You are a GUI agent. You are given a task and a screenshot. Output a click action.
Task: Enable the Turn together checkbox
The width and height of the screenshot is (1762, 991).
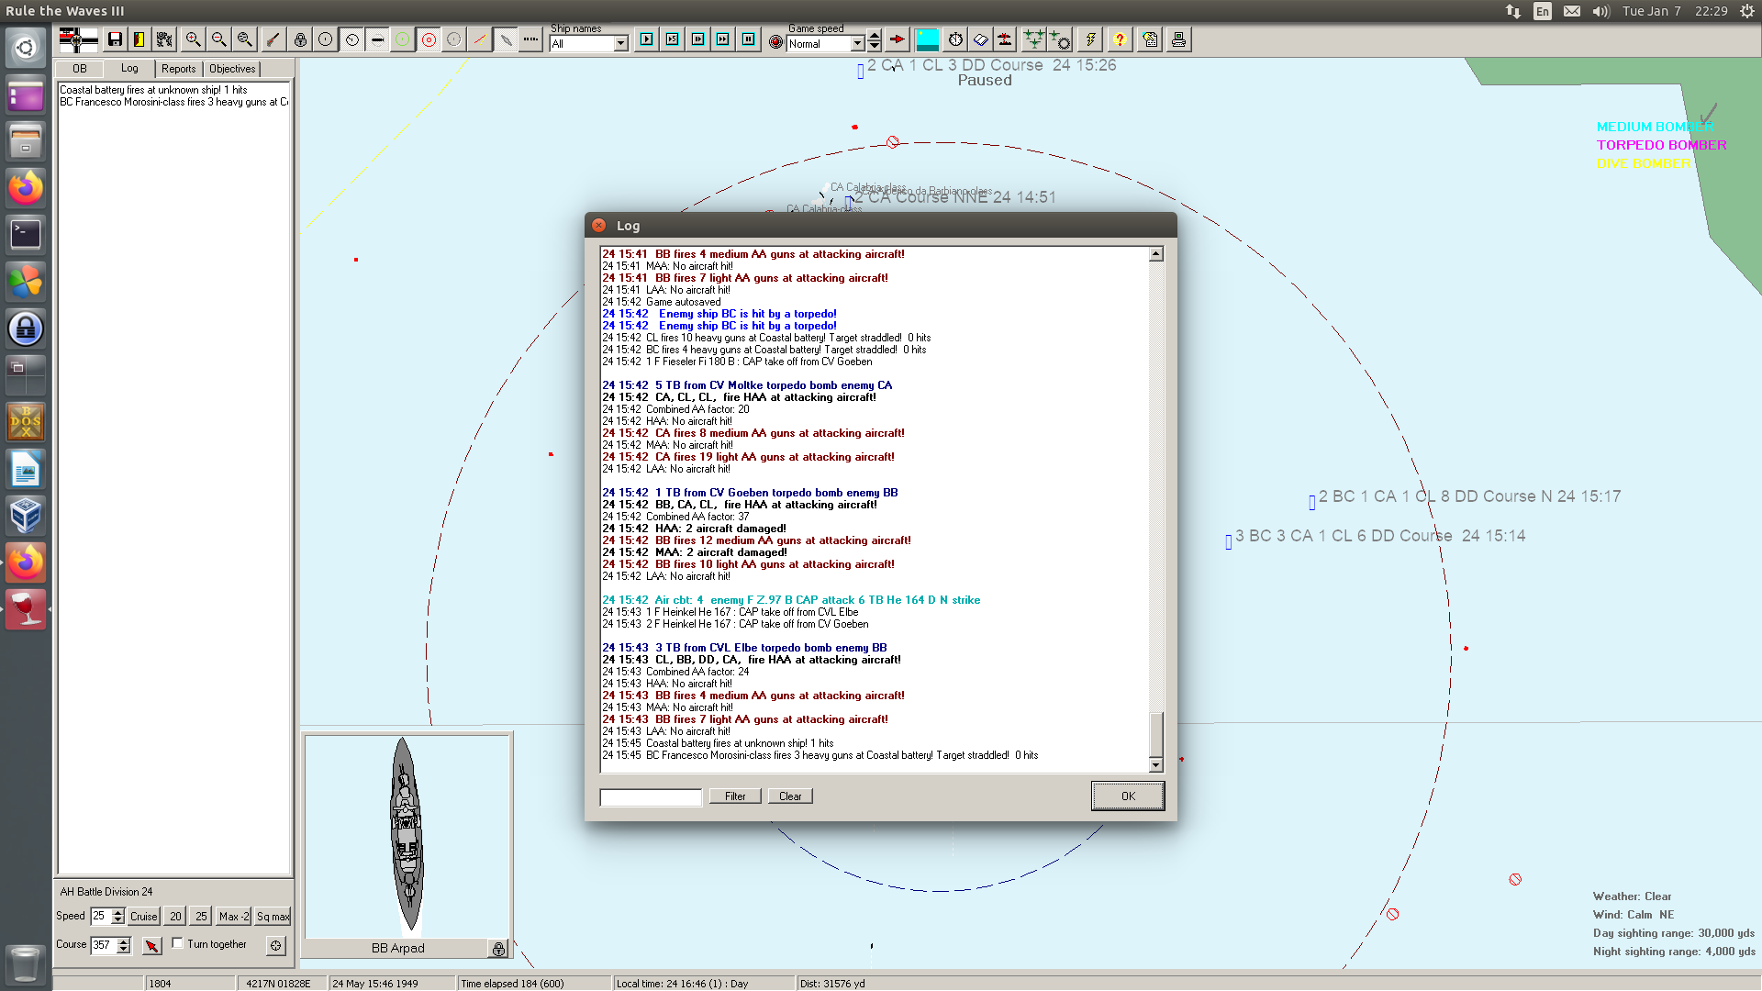178,943
